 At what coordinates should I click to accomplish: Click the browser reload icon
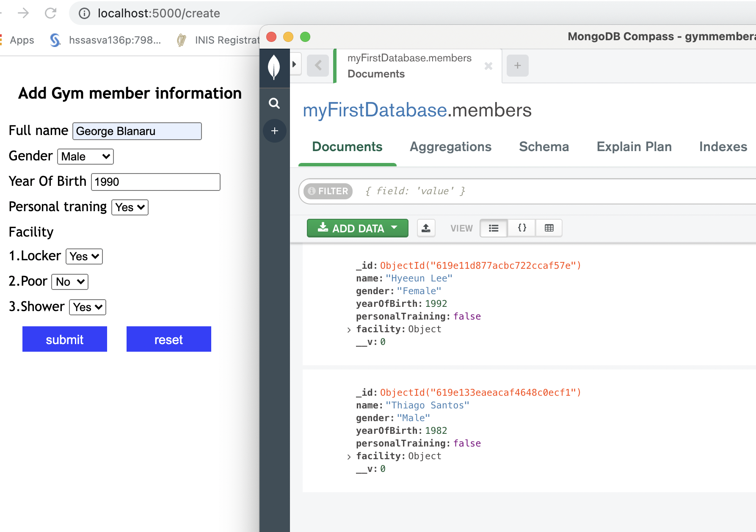pos(50,13)
